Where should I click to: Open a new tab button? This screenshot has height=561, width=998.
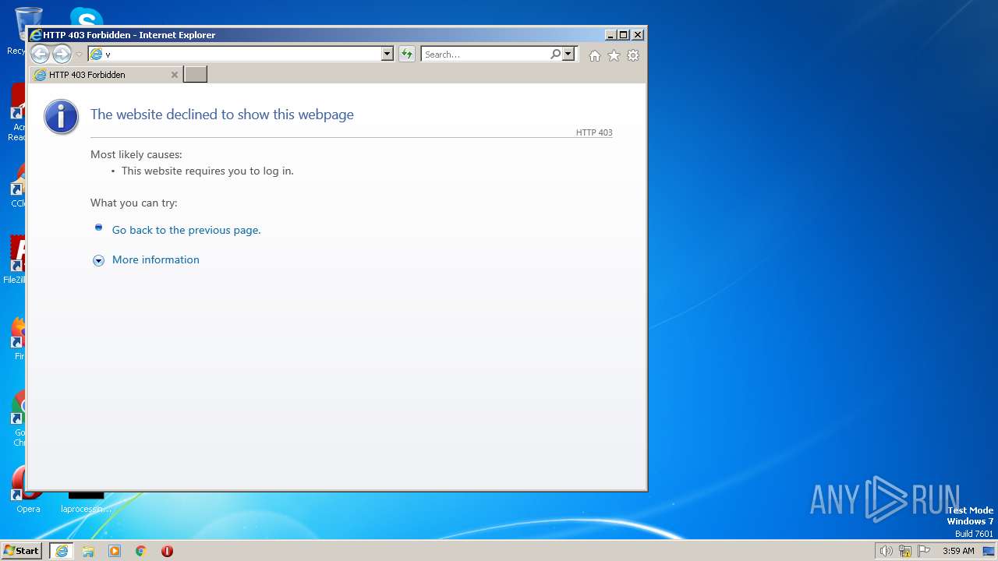tap(195, 74)
